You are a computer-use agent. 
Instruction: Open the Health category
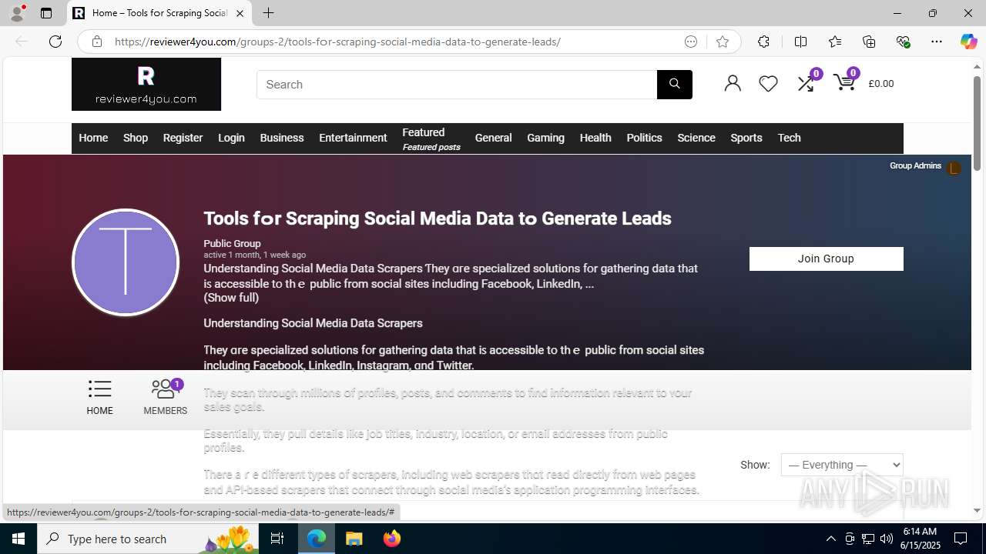click(595, 138)
